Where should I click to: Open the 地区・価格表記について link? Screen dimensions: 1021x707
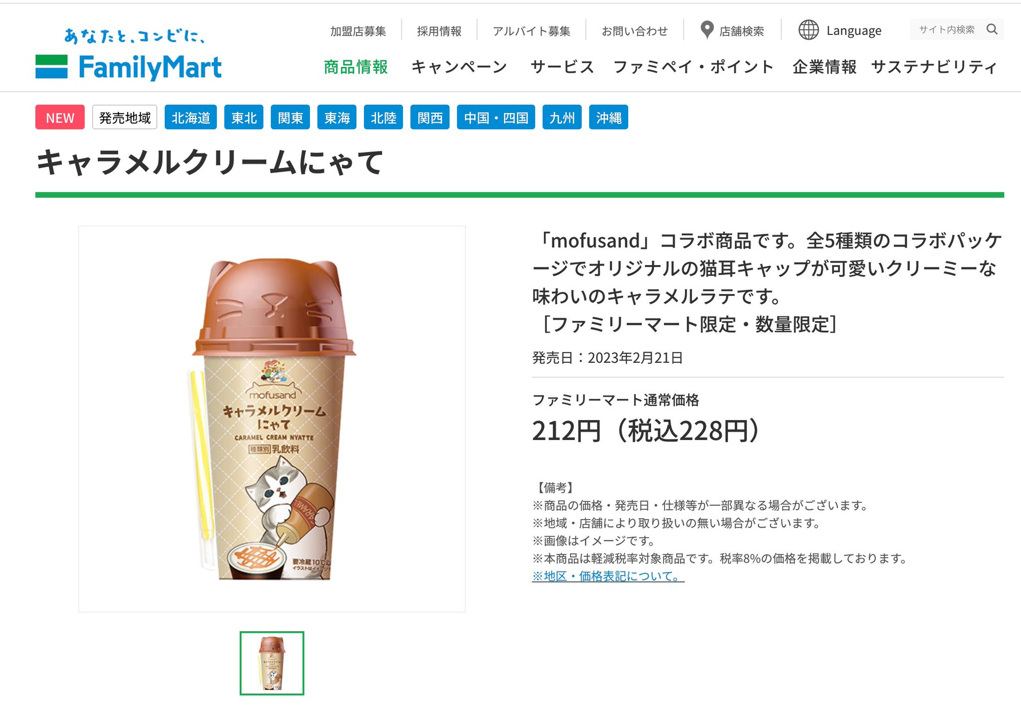608,576
